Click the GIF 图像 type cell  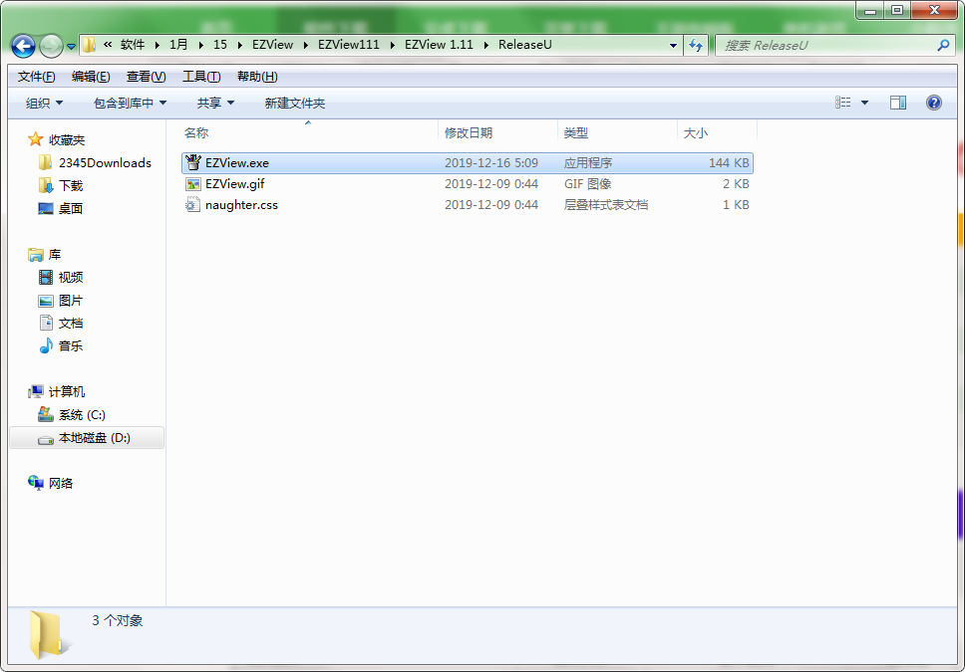(x=587, y=184)
